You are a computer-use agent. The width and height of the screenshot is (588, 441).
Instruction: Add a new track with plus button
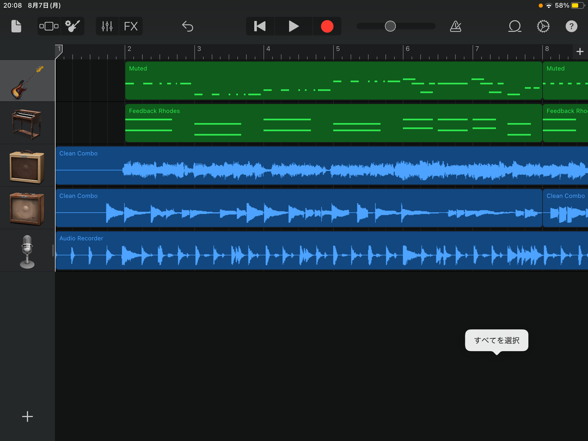point(27,416)
